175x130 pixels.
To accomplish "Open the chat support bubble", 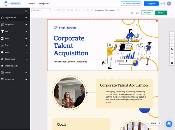I will 169,124.
